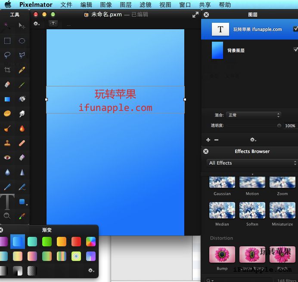Open the 滤镜 menu
The image size is (298, 282).
point(146,5)
